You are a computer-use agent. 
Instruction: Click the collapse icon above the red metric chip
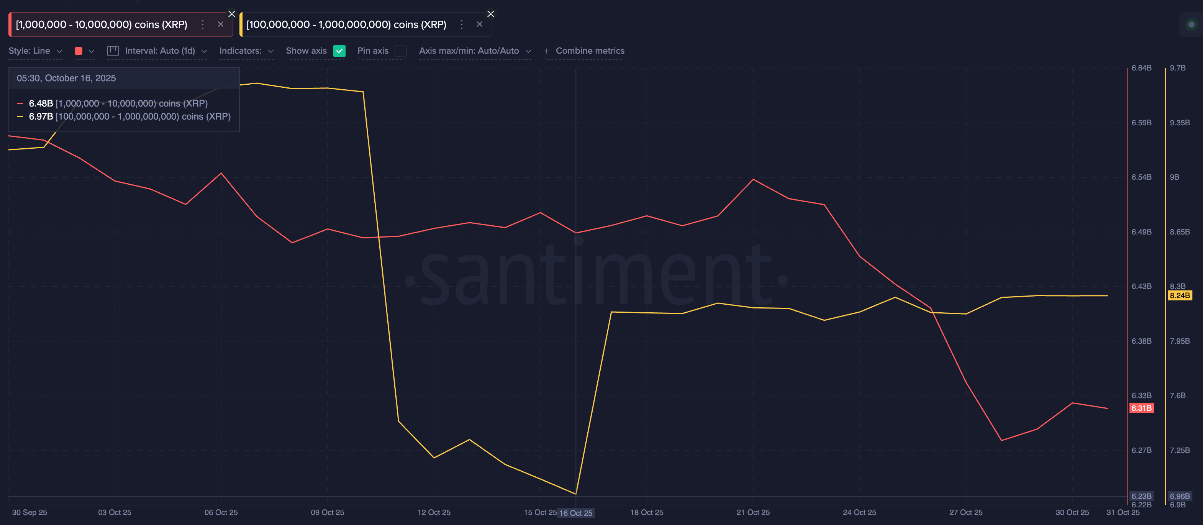click(x=232, y=13)
